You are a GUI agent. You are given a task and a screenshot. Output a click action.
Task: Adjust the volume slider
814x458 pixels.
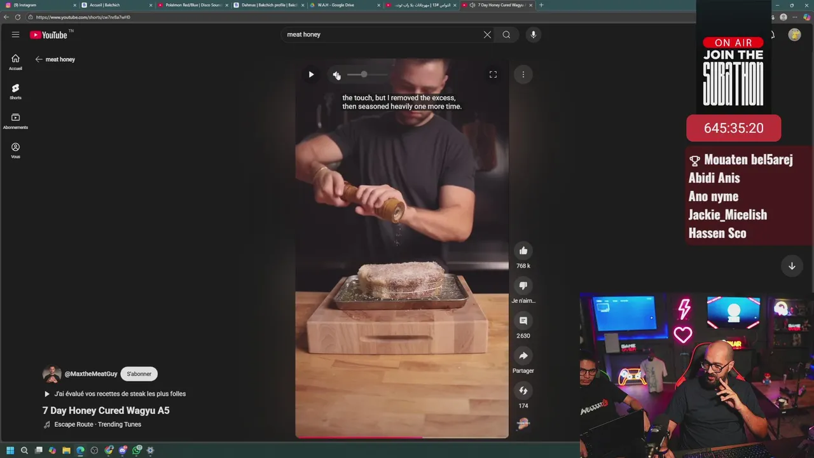[367, 74]
